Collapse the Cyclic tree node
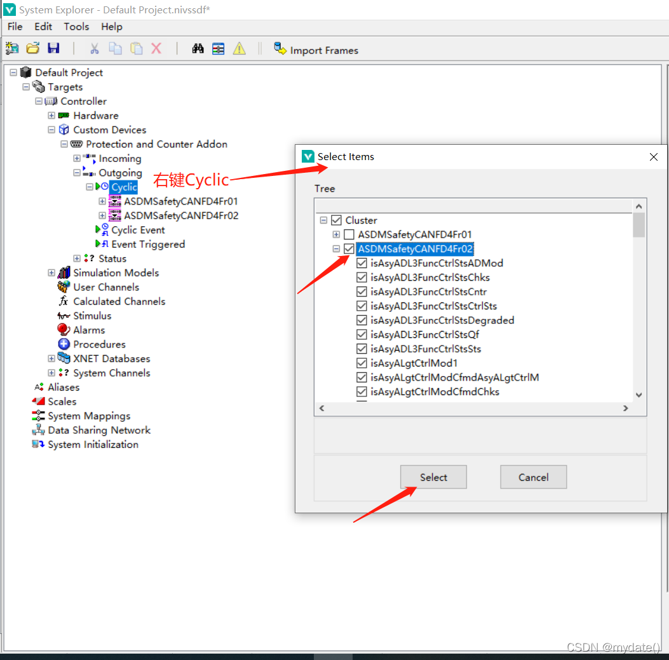 90,187
